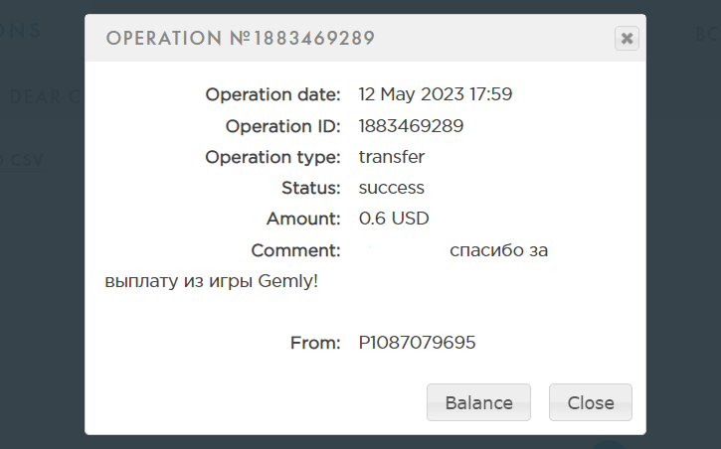Click the operation type value transfer
Viewport: 721px width, 449px height.
pos(392,157)
